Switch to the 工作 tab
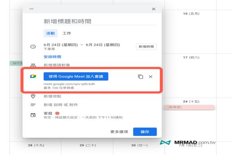The height and width of the screenshot is (155, 232). coord(67,33)
